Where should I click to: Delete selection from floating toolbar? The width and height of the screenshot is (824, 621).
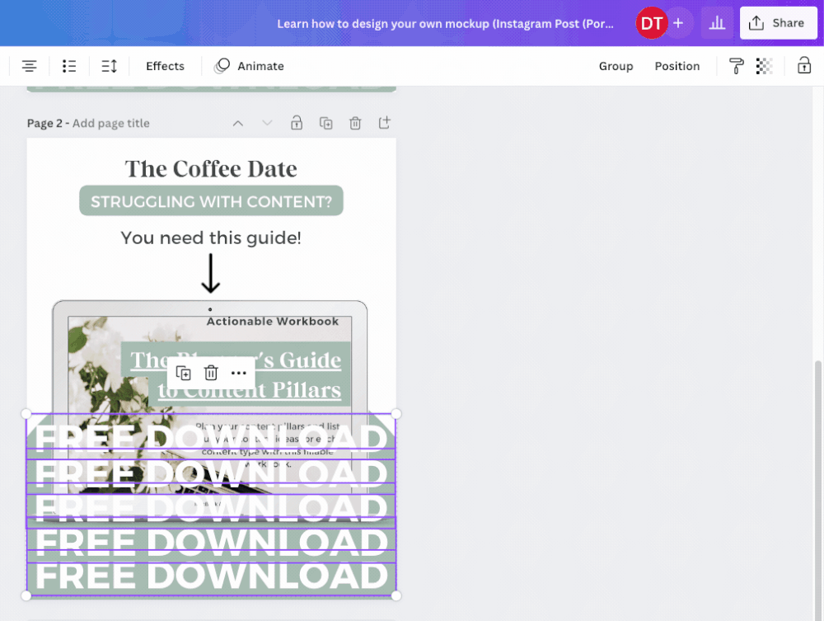[211, 374]
